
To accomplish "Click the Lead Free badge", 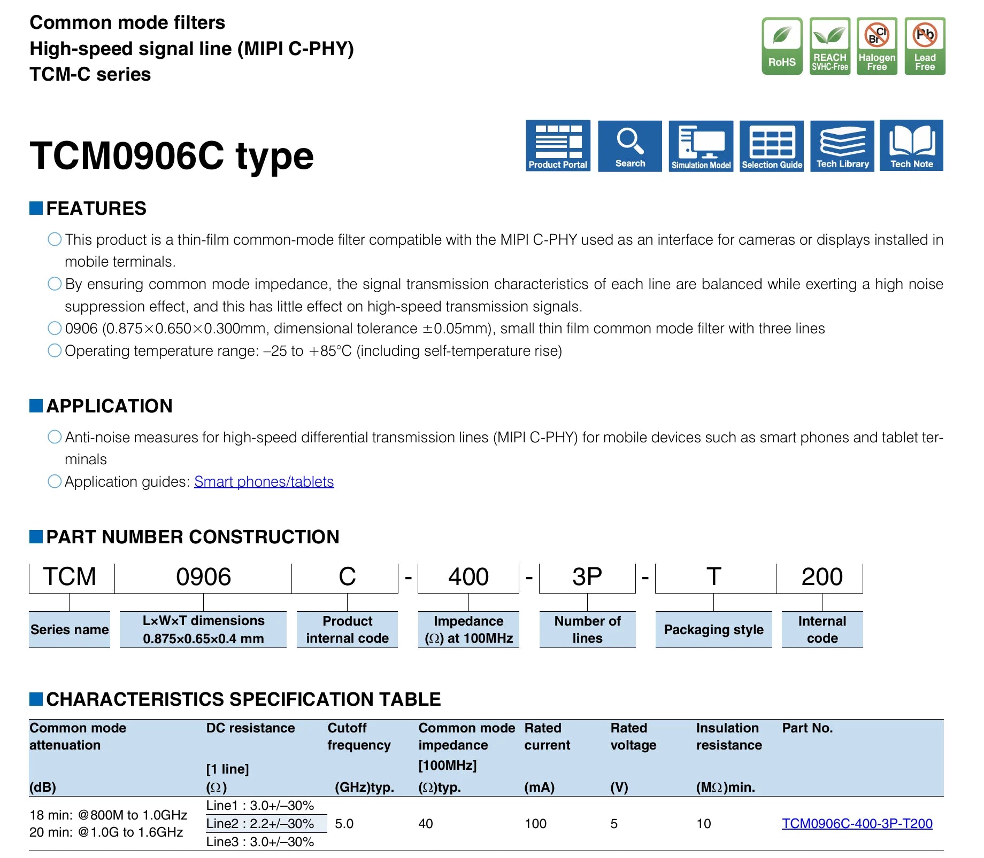I will pos(925,46).
